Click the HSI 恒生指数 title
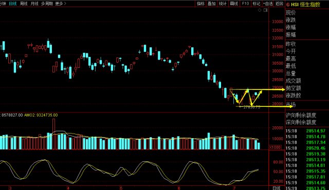Screen dimensions: 329x190 [x=306, y=5]
